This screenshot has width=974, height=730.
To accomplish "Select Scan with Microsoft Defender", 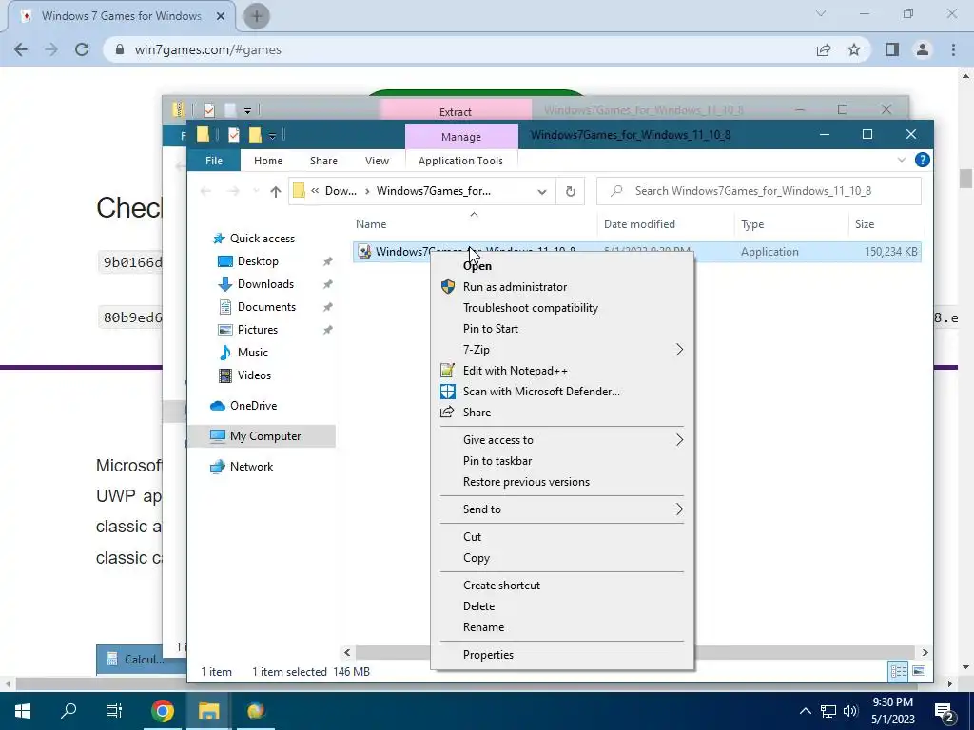I will click(x=541, y=392).
